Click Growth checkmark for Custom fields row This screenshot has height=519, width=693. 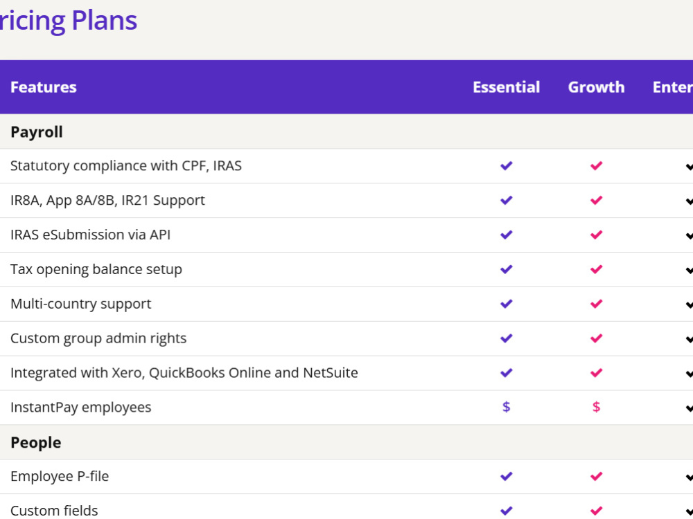coord(596,511)
